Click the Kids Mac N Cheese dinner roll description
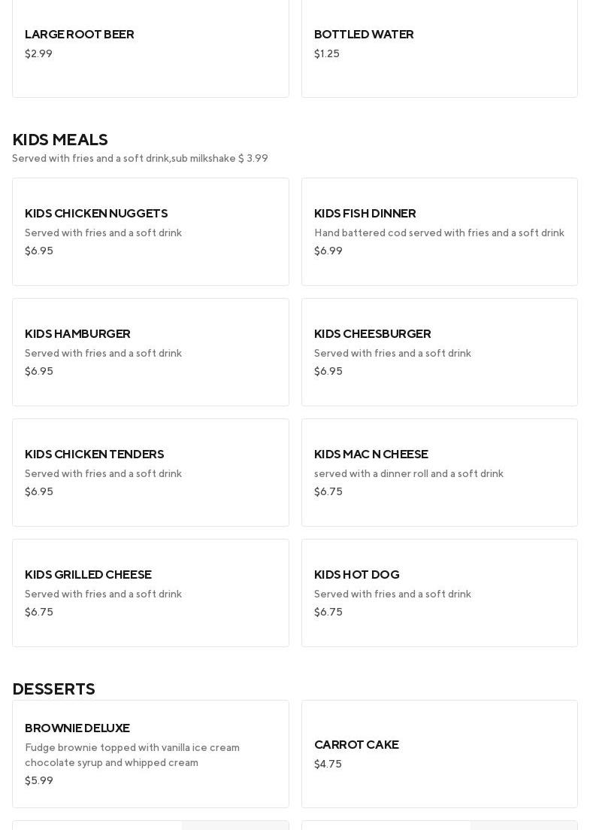Screen dimensions: 590x830 (409, 474)
